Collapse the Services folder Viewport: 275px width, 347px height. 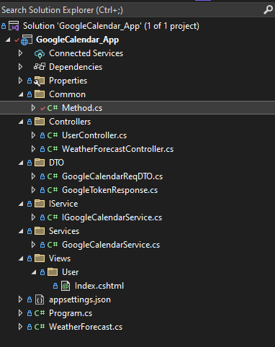(21, 231)
